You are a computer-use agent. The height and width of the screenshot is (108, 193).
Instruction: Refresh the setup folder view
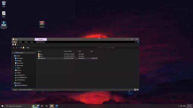click(100, 48)
